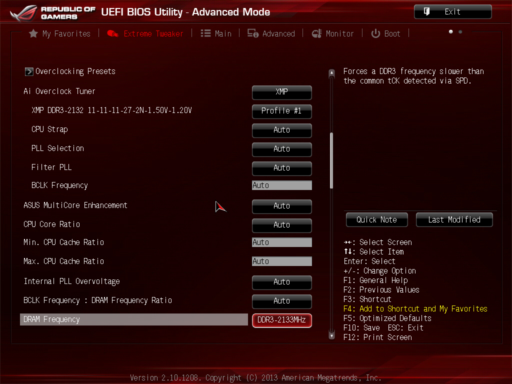512x384 pixels.
Task: Click the Exit door icon
Action: [426, 12]
